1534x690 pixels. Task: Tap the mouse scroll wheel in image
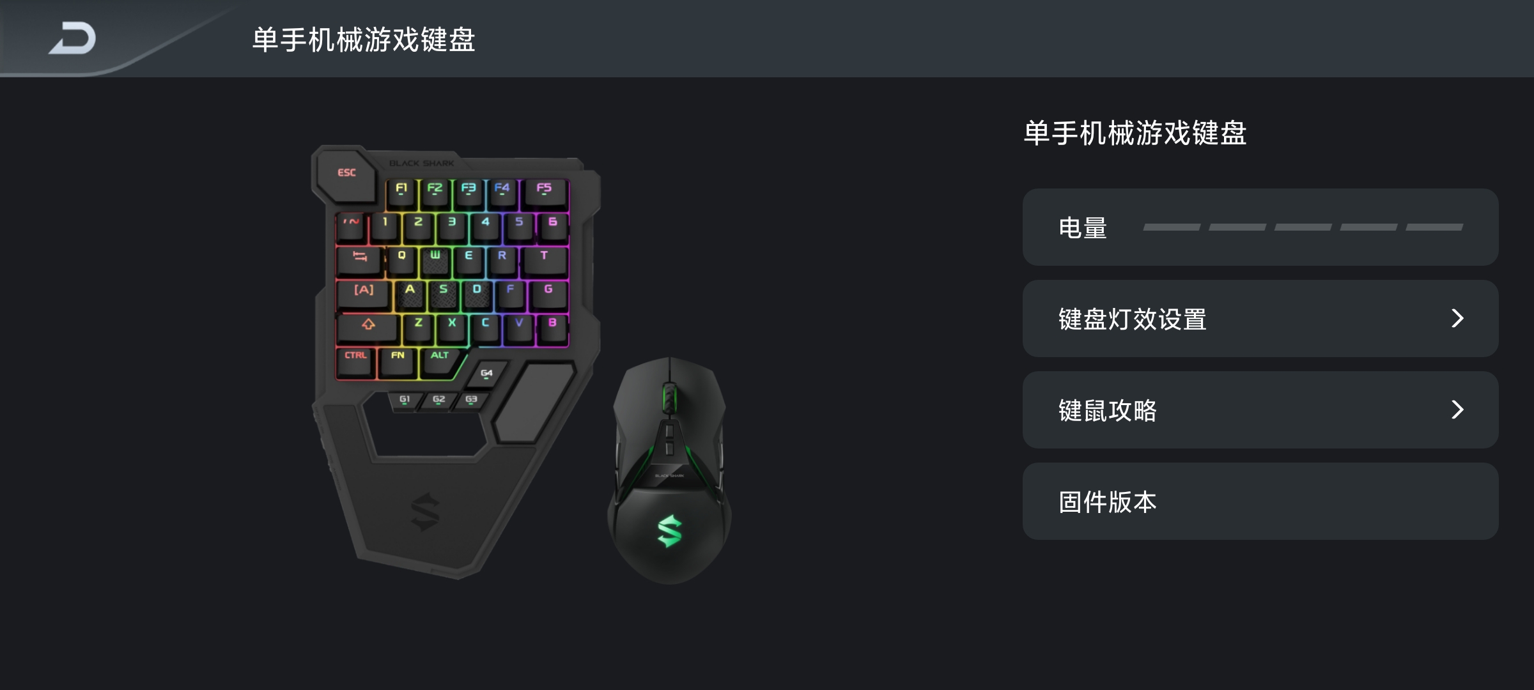669,398
